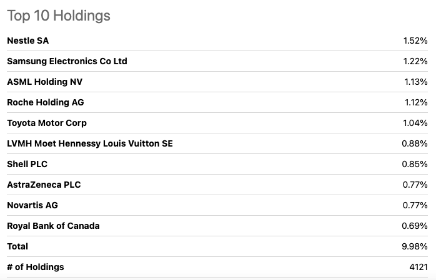Click the 1.04% Toyota percentage

coord(415,123)
